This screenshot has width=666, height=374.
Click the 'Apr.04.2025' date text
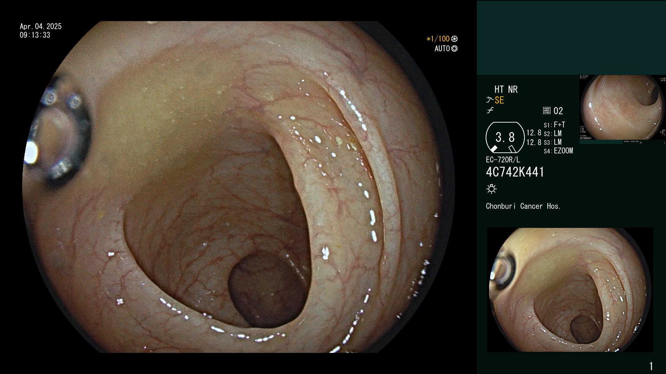(x=41, y=26)
